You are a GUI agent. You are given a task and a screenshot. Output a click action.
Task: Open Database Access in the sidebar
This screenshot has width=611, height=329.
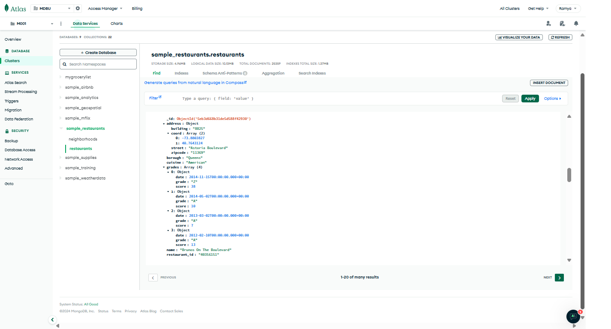20,150
